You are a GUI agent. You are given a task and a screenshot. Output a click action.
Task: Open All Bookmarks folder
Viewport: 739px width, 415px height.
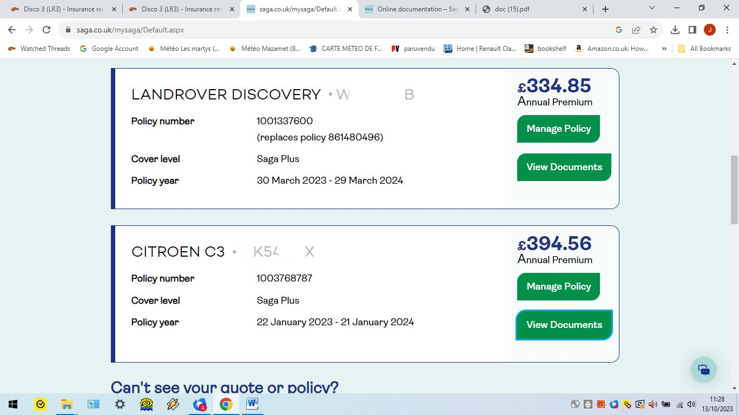coord(704,48)
